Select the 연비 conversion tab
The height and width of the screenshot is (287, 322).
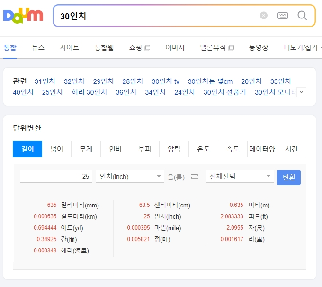(x=116, y=149)
